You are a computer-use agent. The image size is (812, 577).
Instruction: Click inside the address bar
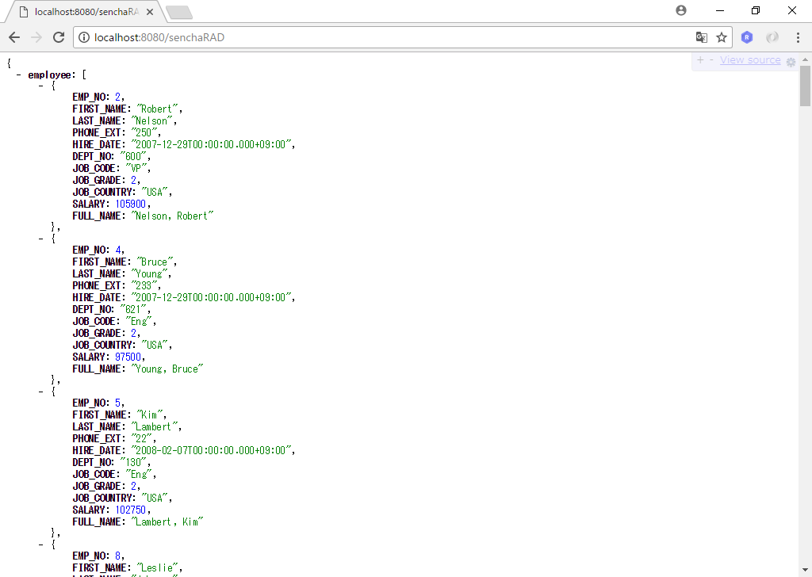pos(317,37)
